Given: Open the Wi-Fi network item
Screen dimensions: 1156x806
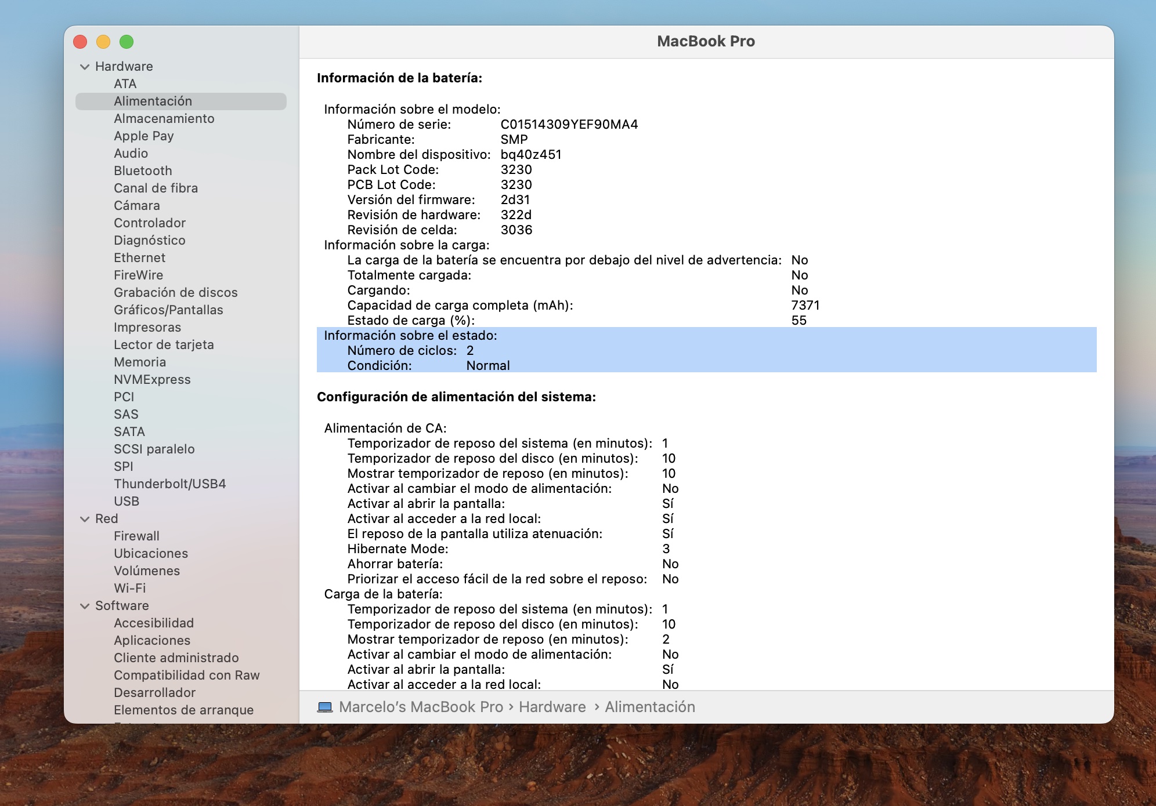Looking at the screenshot, I should coord(130,588).
